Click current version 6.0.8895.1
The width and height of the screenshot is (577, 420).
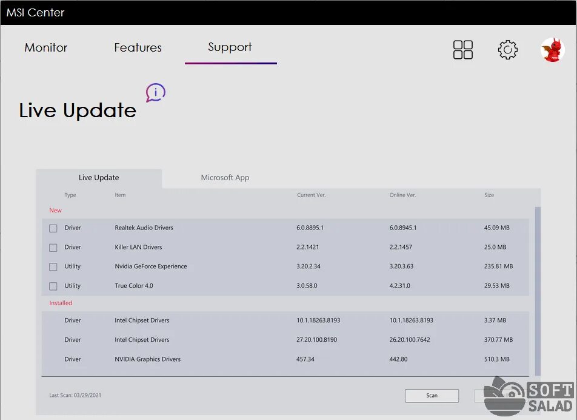point(310,228)
